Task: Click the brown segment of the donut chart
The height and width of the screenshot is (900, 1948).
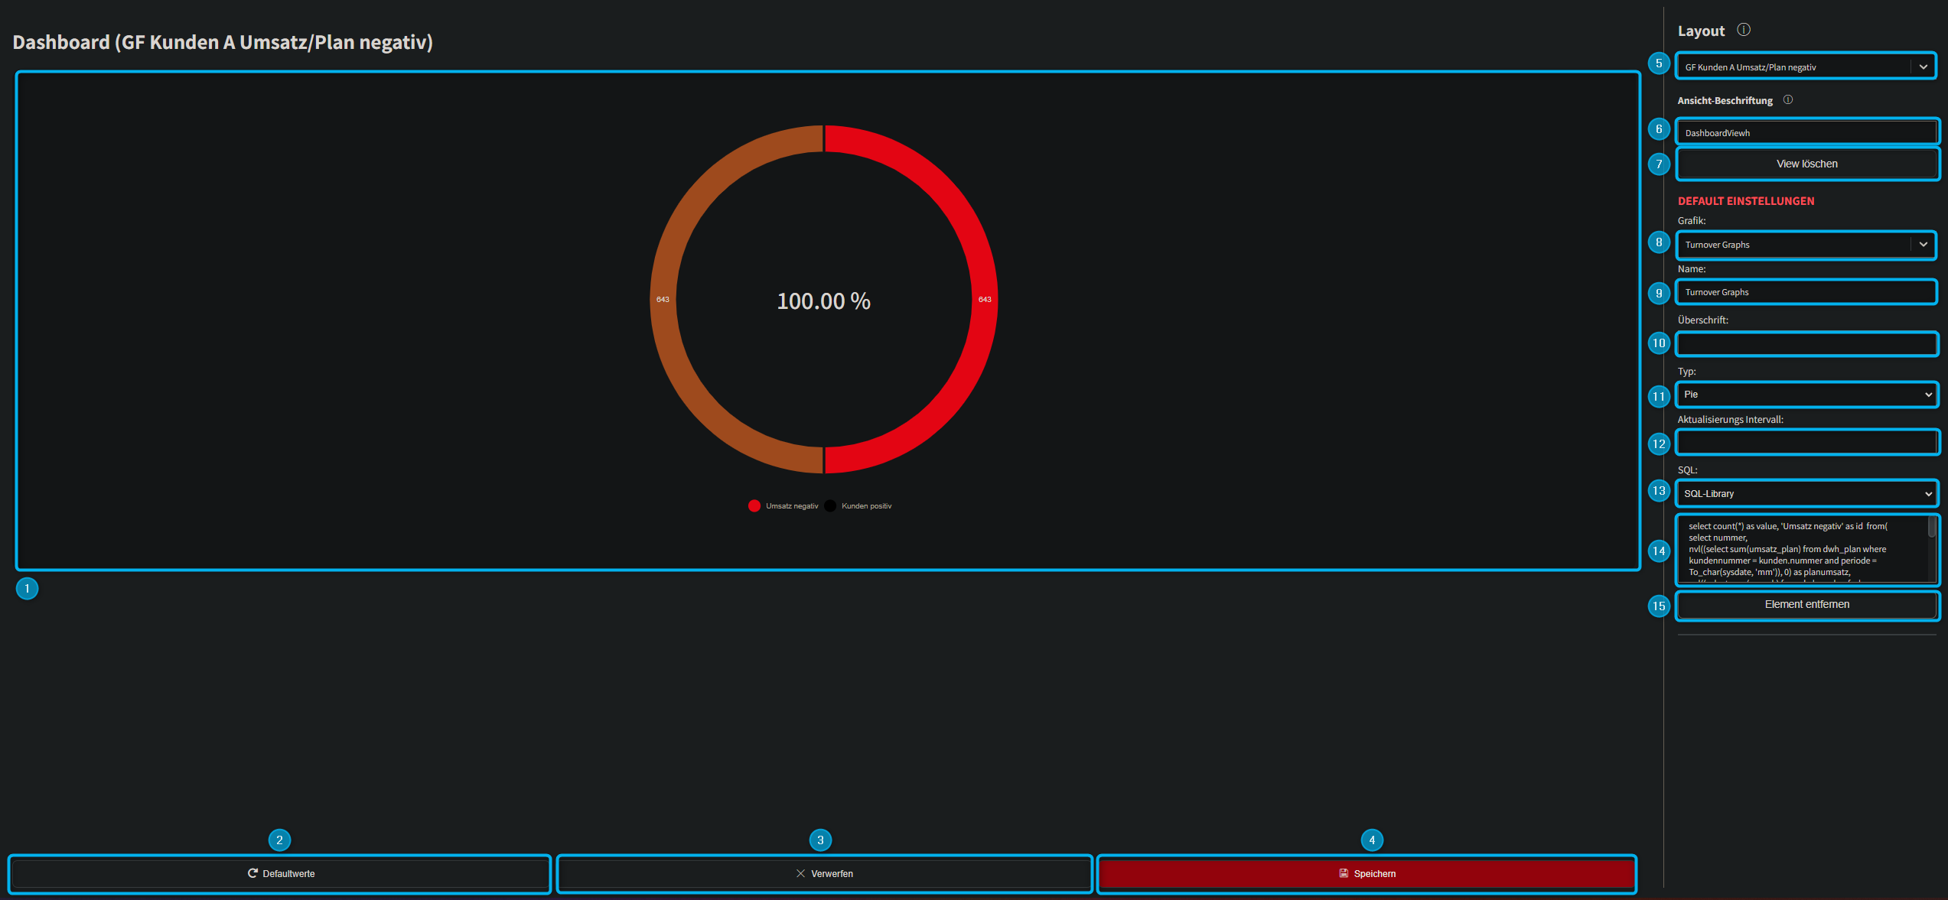Action: (x=663, y=299)
